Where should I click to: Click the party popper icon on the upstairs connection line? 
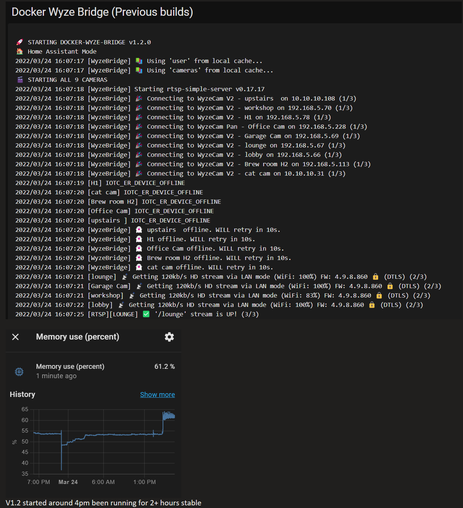[x=139, y=98]
